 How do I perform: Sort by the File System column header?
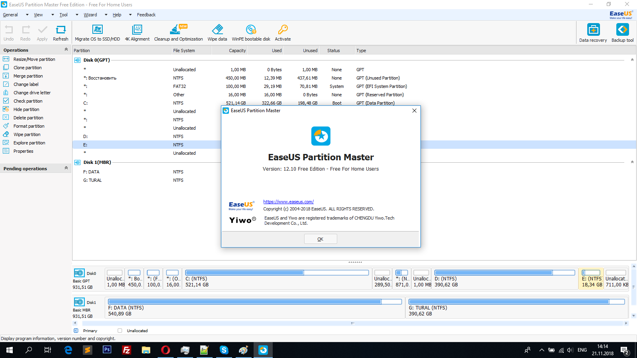pyautogui.click(x=191, y=51)
